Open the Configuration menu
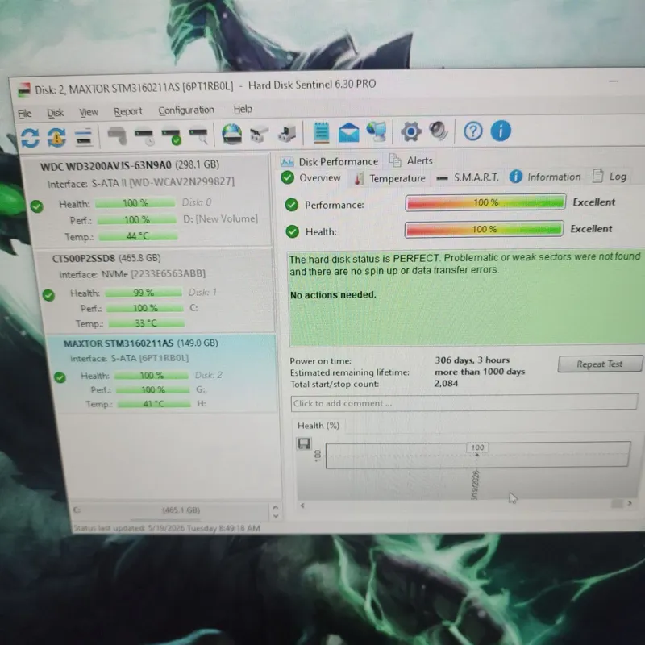 (x=186, y=110)
